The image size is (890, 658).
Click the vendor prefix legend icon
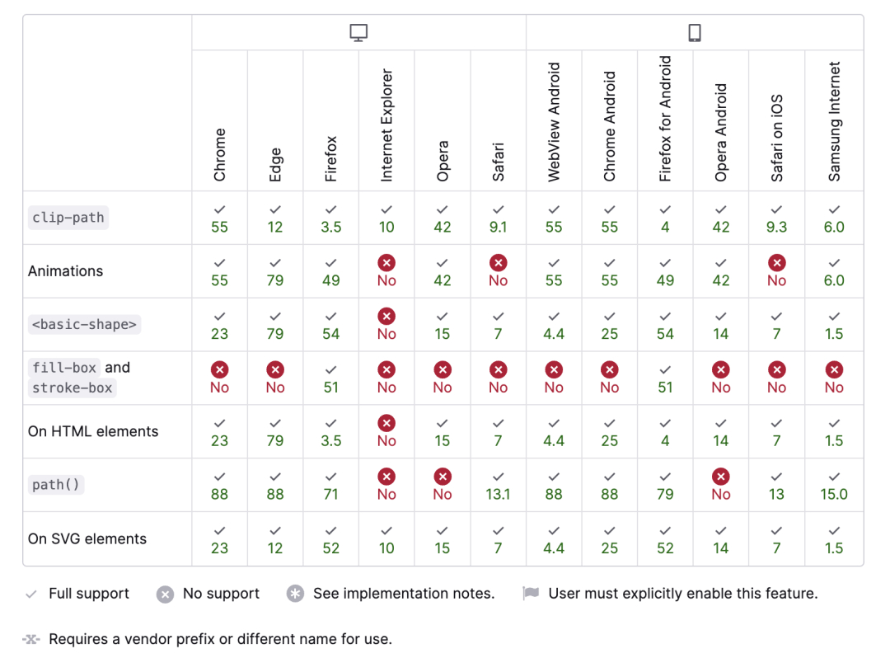pos(31,639)
